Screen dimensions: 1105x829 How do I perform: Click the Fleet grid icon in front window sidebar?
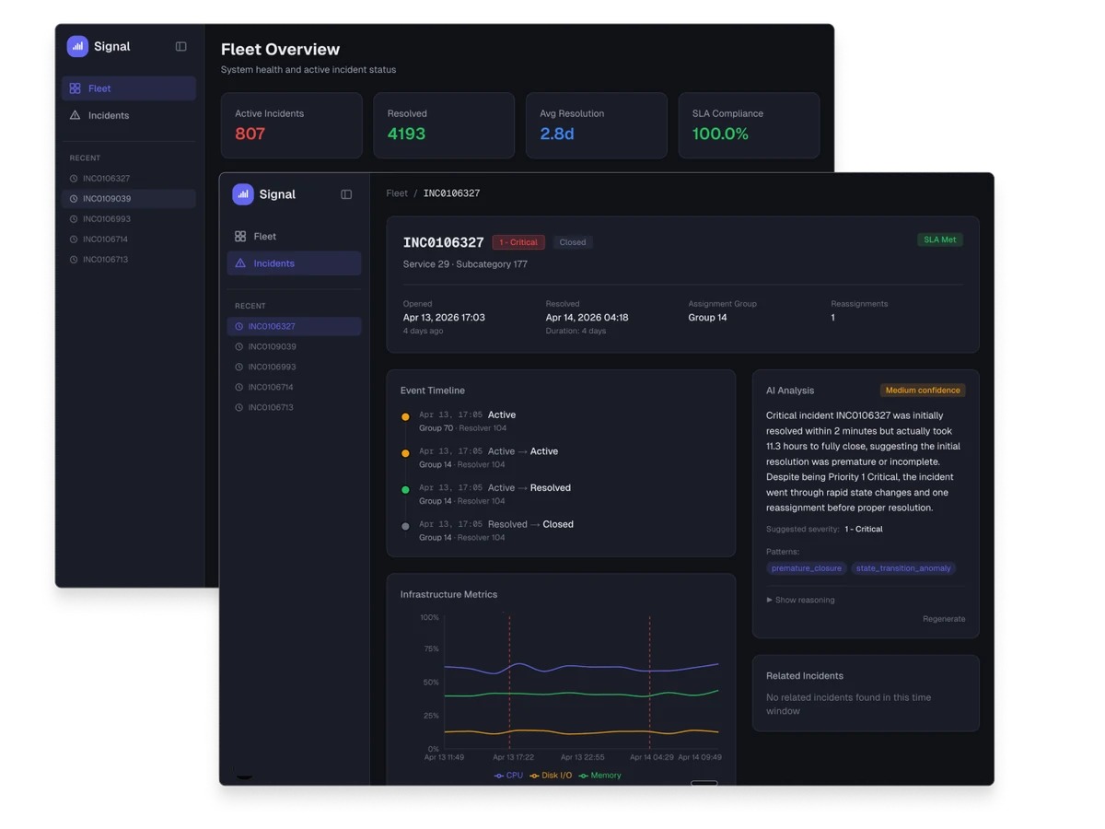point(240,237)
